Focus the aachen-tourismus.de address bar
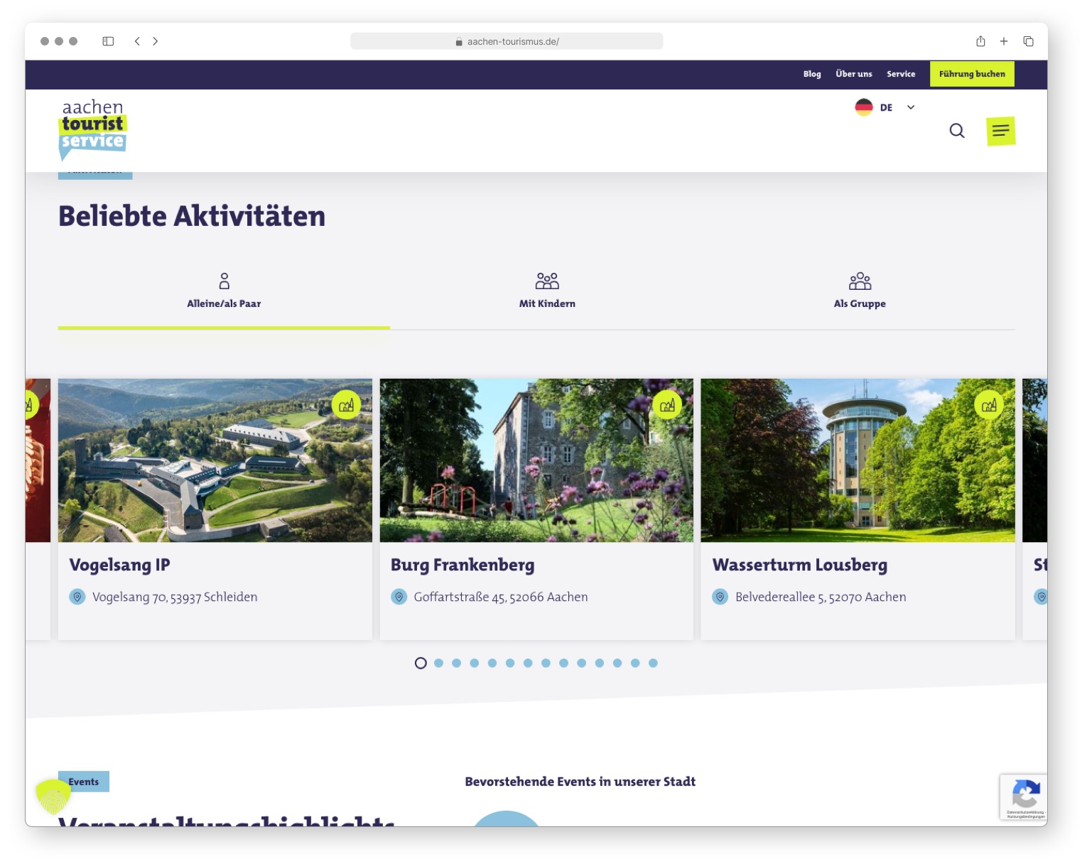The width and height of the screenshot is (1087, 859). (507, 41)
